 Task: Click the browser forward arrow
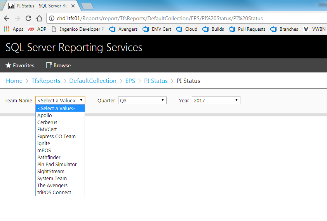pos(17,18)
